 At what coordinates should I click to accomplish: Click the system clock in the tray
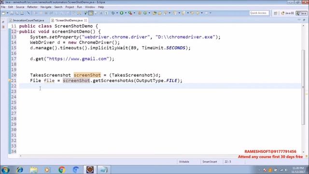(298, 170)
